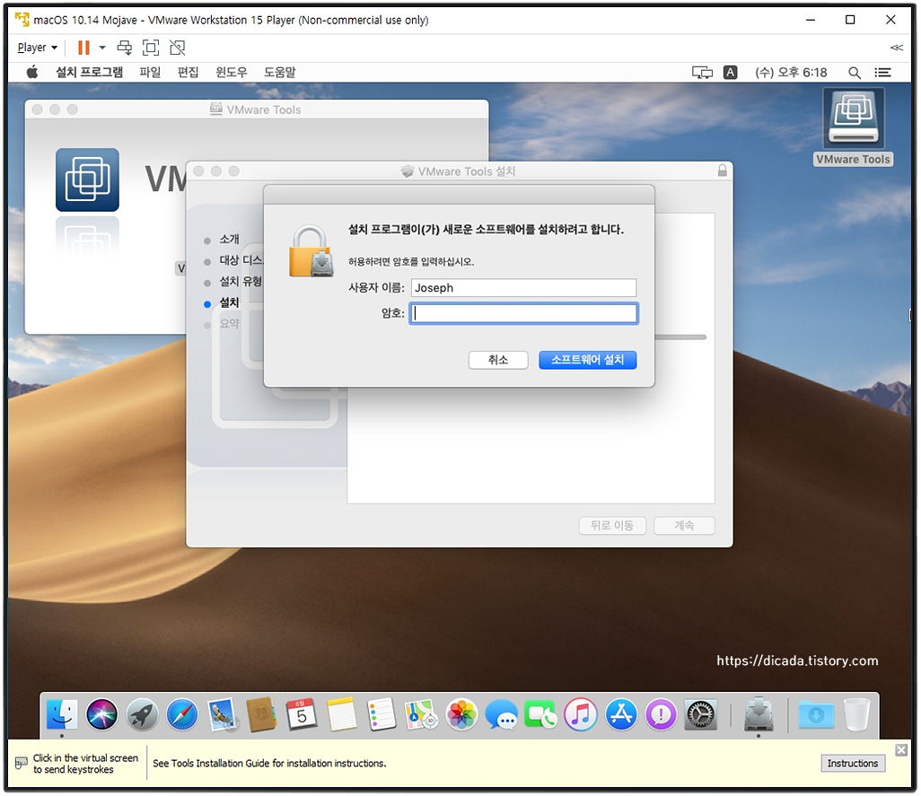Open the 파일 menu

pyautogui.click(x=150, y=72)
